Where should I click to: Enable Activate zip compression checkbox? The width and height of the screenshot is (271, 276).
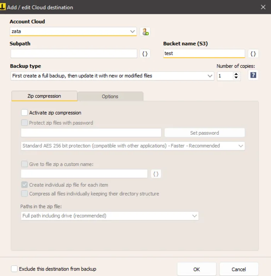pos(24,113)
